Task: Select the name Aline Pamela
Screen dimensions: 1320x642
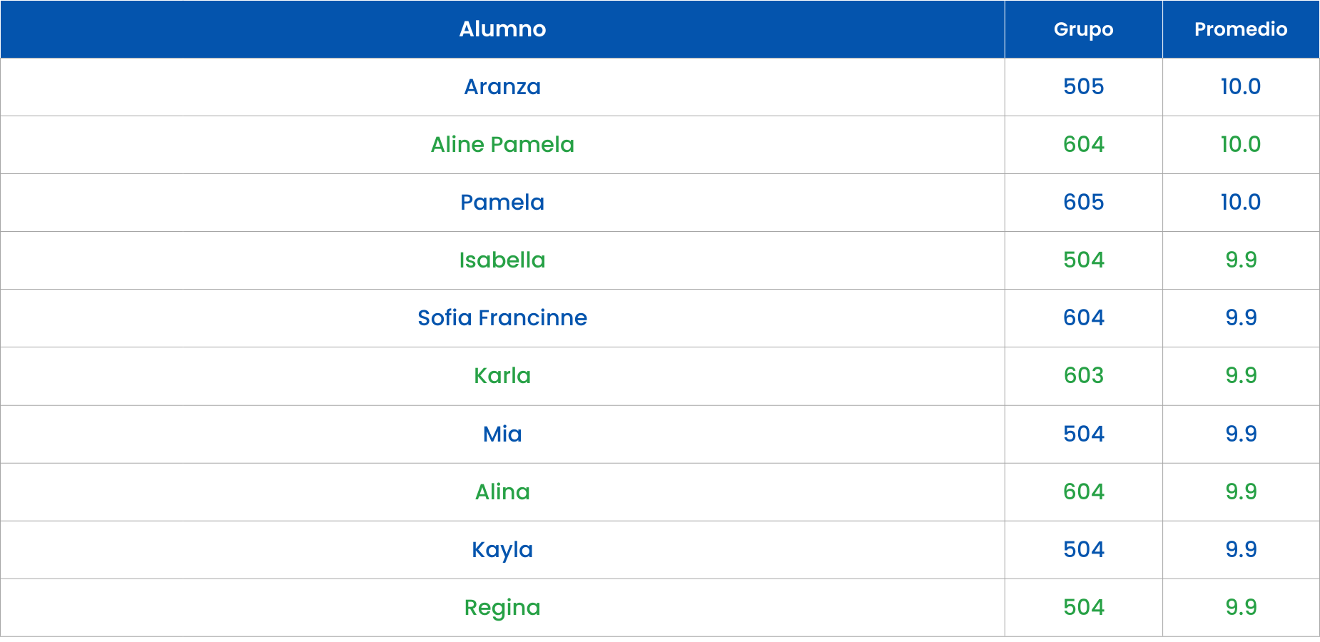Action: pos(502,145)
